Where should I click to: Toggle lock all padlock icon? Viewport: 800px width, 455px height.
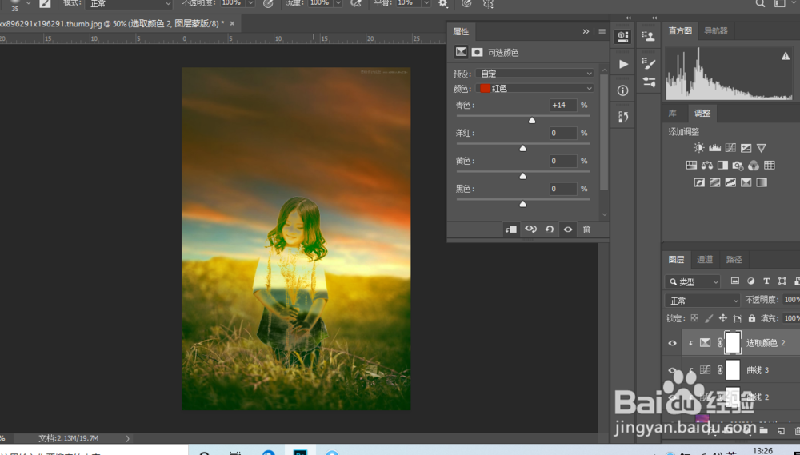pos(751,318)
